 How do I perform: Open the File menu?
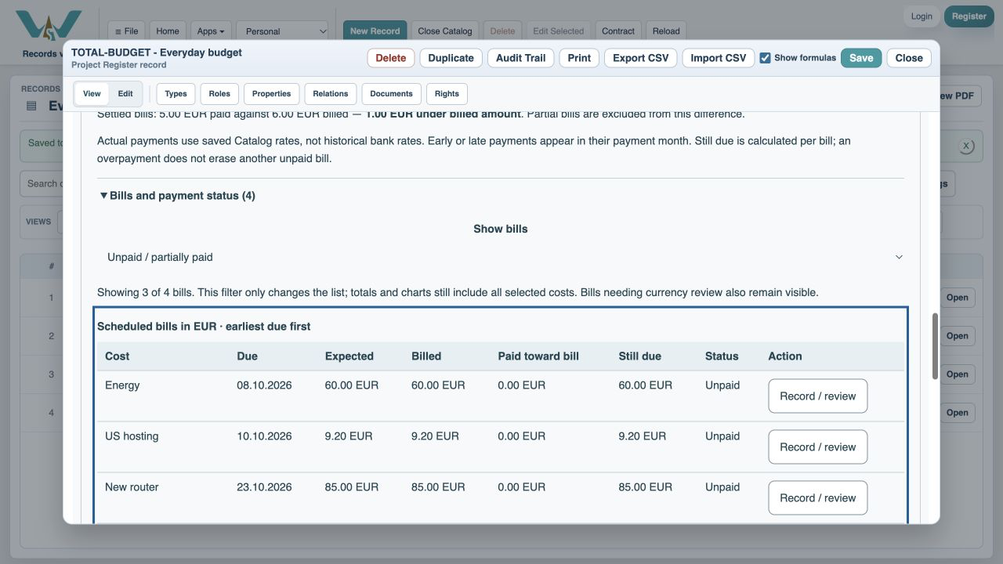[x=126, y=31]
